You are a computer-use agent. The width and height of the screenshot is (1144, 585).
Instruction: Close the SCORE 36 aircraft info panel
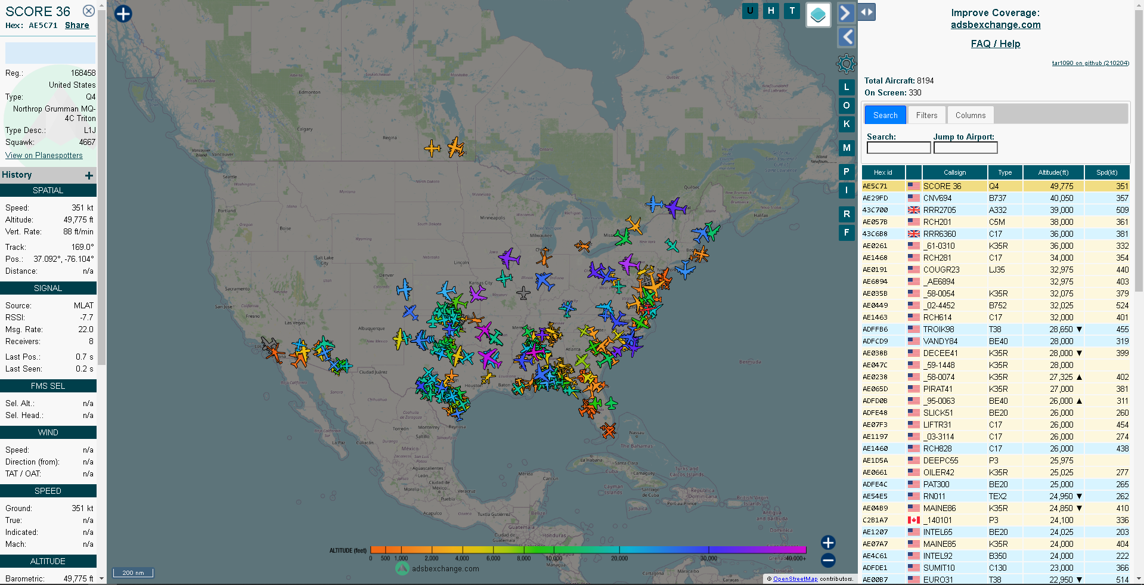coord(88,11)
